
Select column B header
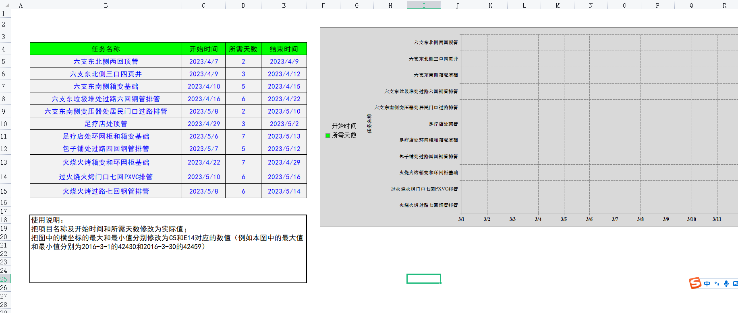[x=106, y=5]
